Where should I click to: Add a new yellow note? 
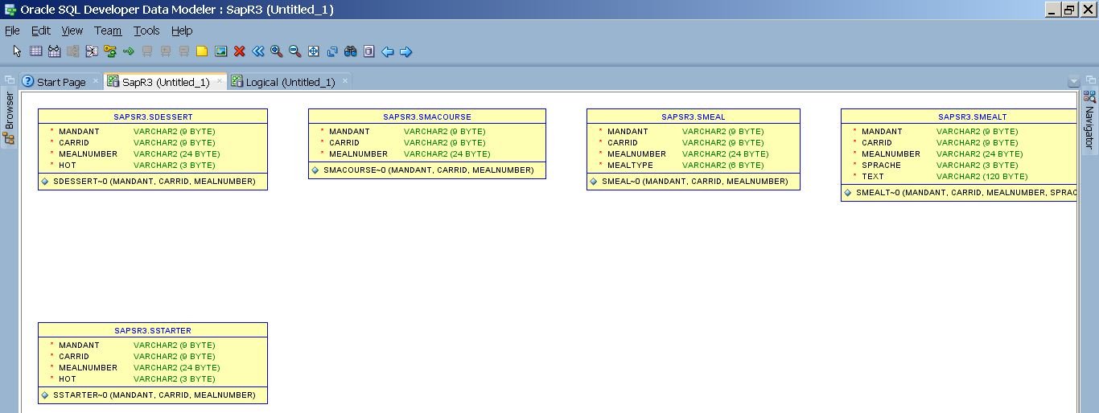click(x=202, y=51)
